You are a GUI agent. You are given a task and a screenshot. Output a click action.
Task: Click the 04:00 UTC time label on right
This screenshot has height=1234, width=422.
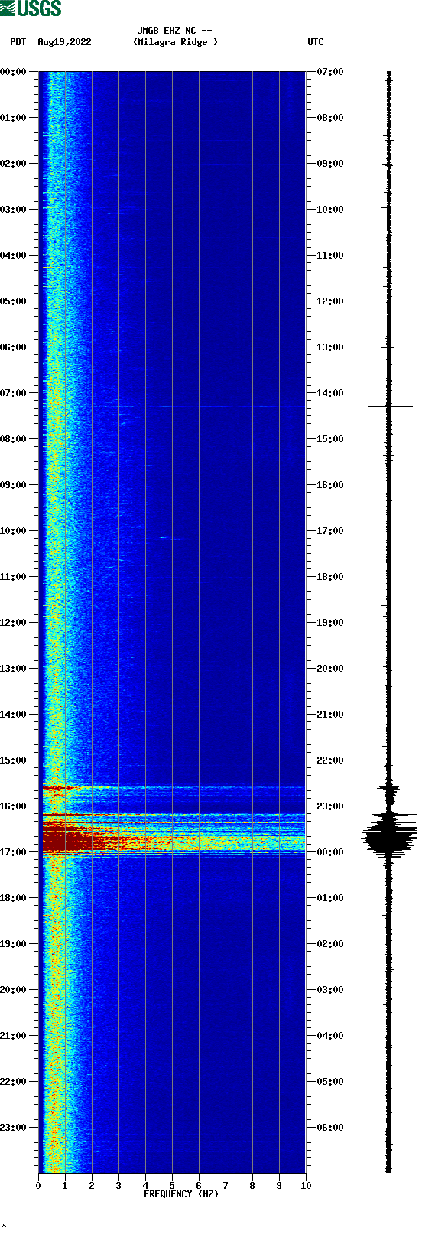click(330, 1036)
